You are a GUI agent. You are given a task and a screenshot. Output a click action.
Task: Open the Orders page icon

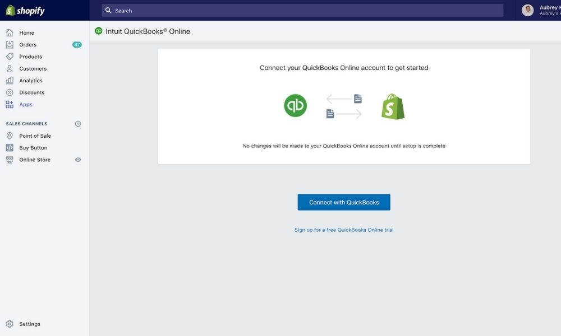click(x=9, y=44)
